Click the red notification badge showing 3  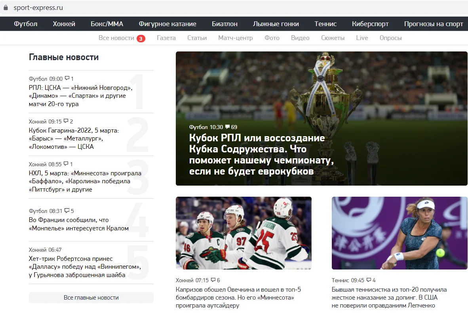[141, 38]
